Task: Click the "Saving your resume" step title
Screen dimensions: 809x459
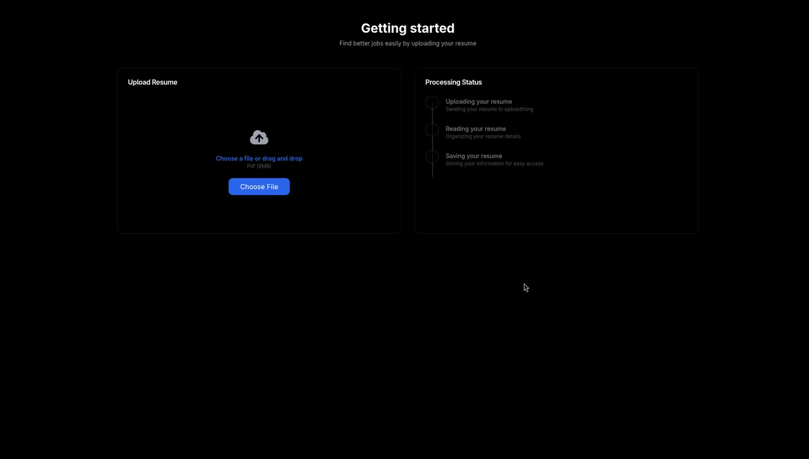Action: (473, 156)
